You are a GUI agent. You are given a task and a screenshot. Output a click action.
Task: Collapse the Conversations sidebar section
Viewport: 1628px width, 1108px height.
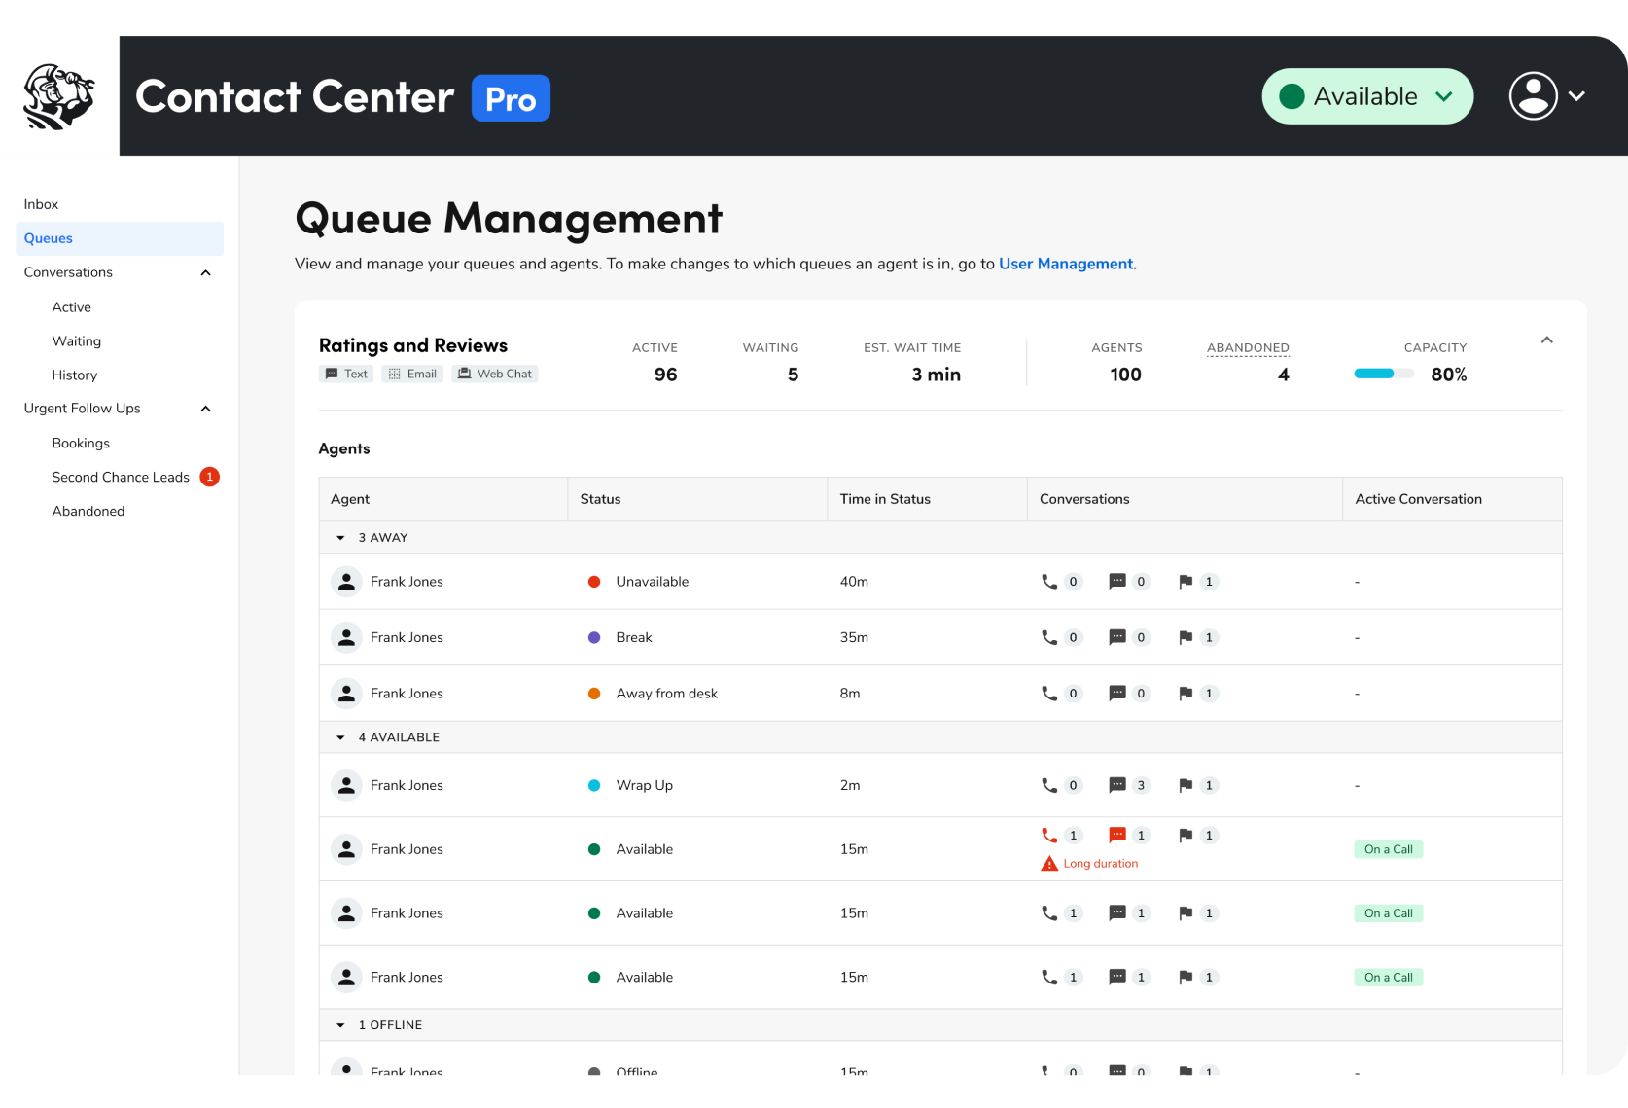[205, 272]
